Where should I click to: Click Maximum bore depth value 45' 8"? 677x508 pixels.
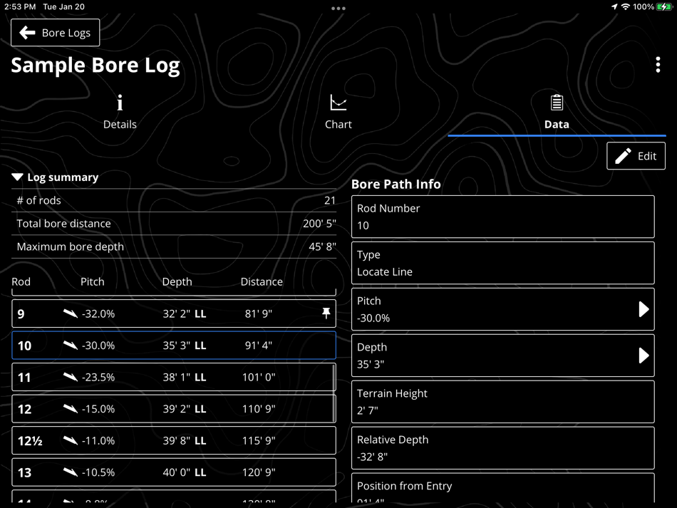point(322,247)
